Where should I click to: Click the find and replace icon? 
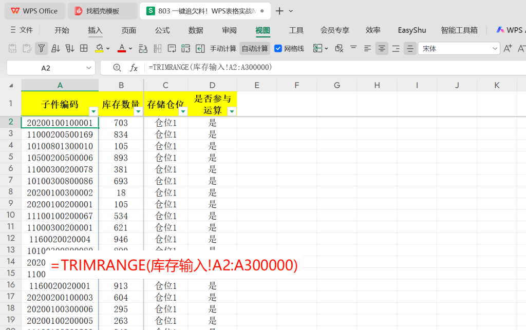pyautogui.click(x=143, y=49)
